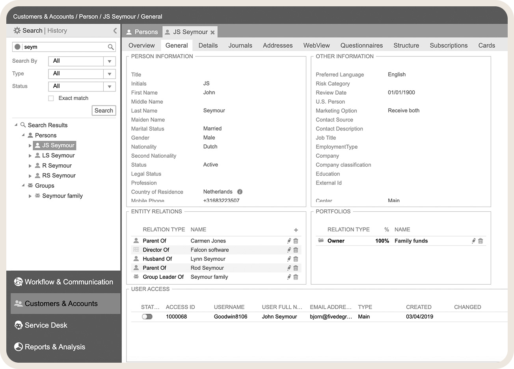The image size is (514, 369).
Task: Collapse the Groups tree node
Action: coord(23,185)
